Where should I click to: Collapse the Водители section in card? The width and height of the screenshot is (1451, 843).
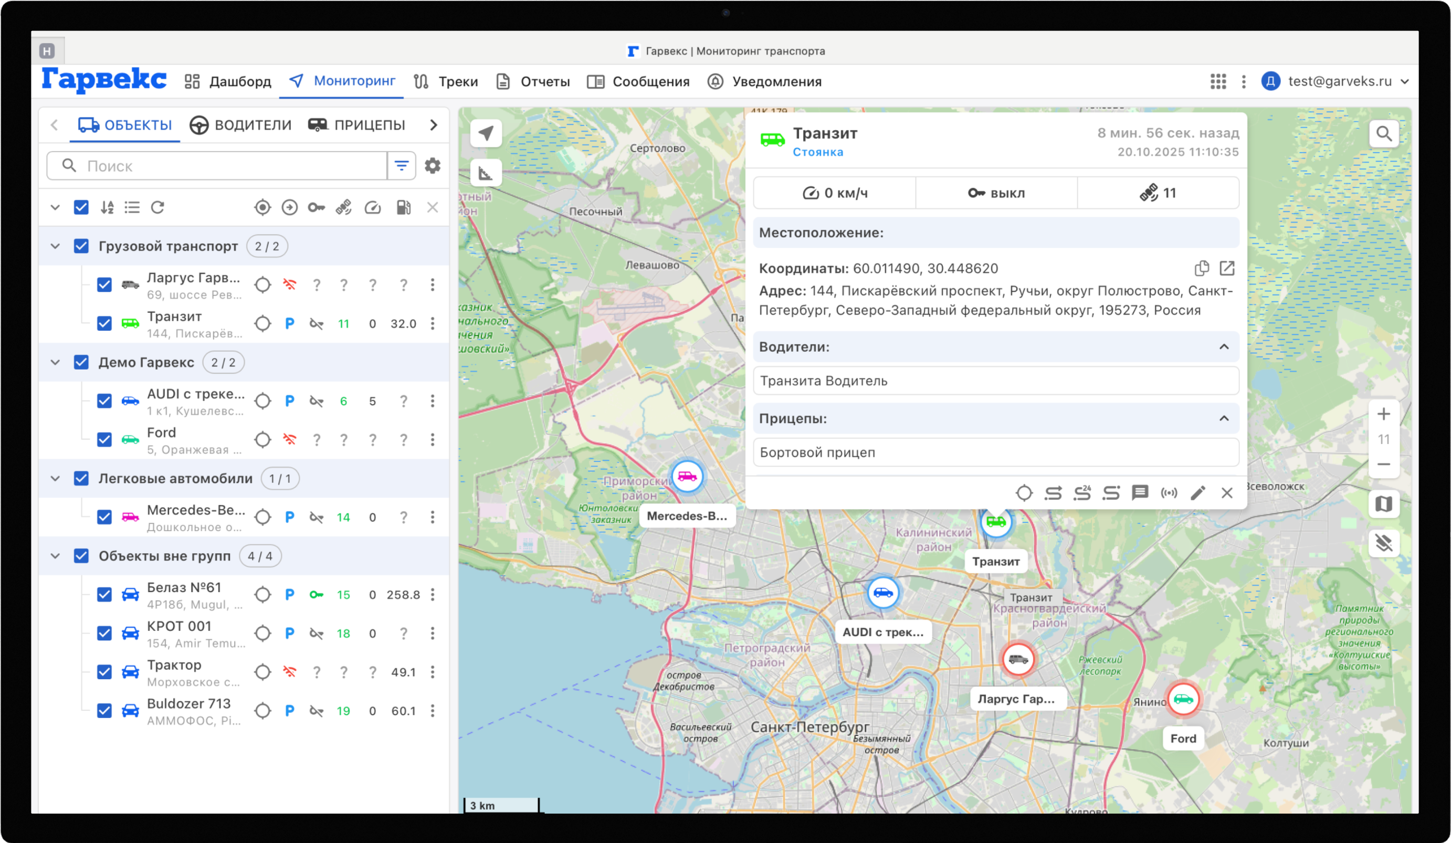[1224, 346]
